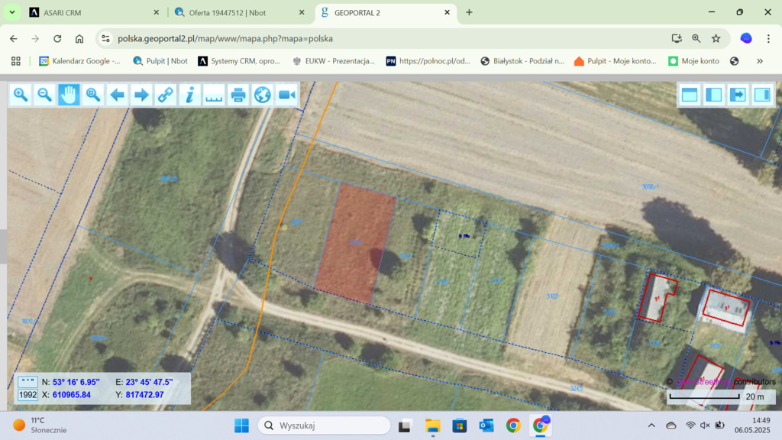This screenshot has height=440, width=782.
Task: Print the map with printer icon
Action: [x=238, y=95]
